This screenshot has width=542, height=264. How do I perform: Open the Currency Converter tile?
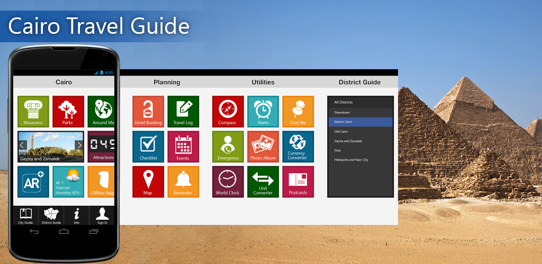click(299, 147)
